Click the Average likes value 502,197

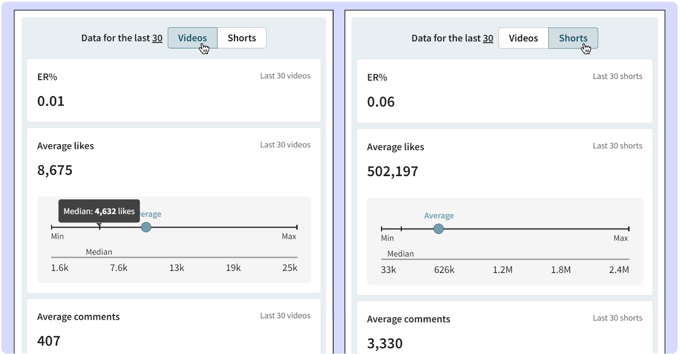pyautogui.click(x=392, y=171)
